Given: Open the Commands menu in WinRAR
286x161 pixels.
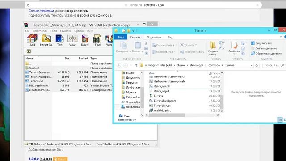Looking at the screenshot, I should 40,31.
